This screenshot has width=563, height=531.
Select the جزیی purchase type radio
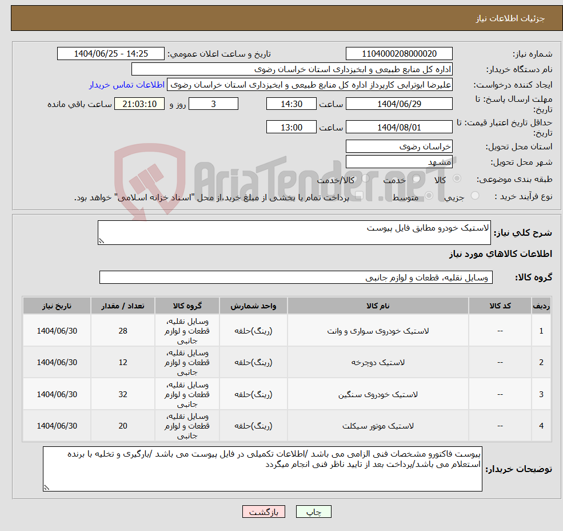point(475,196)
